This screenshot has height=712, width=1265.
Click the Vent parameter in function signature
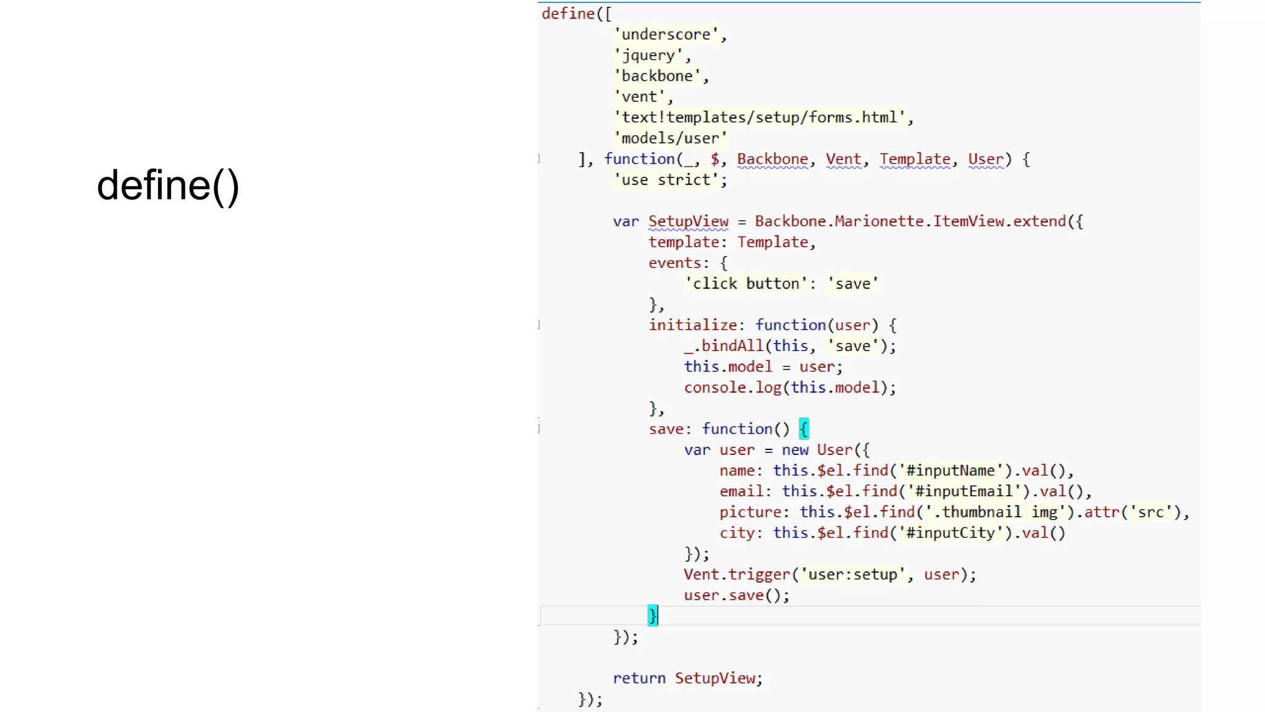point(843,159)
